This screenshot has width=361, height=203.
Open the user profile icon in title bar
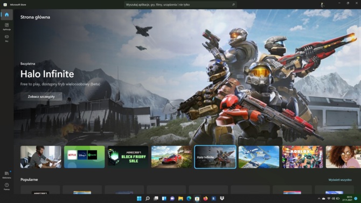click(322, 5)
